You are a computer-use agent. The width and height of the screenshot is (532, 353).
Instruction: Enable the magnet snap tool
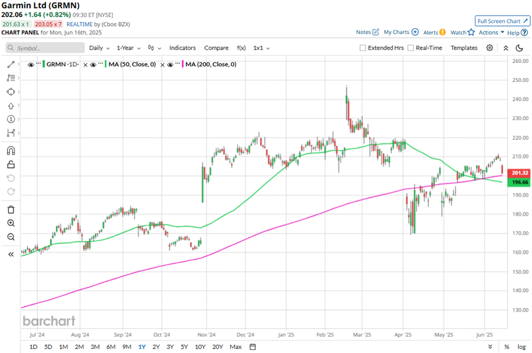click(x=10, y=151)
